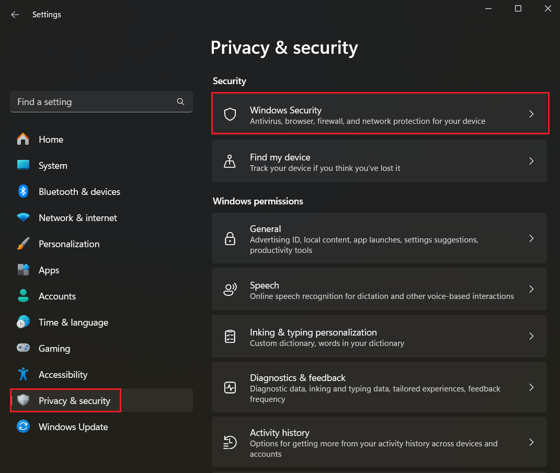560x473 pixels.
Task: Click the Activity history clock icon
Action: [230, 443]
